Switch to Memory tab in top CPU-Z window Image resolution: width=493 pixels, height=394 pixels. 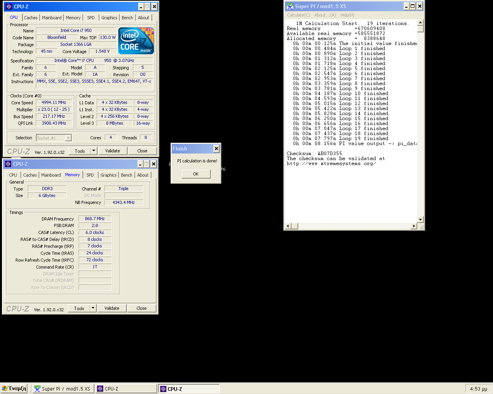pos(73,18)
